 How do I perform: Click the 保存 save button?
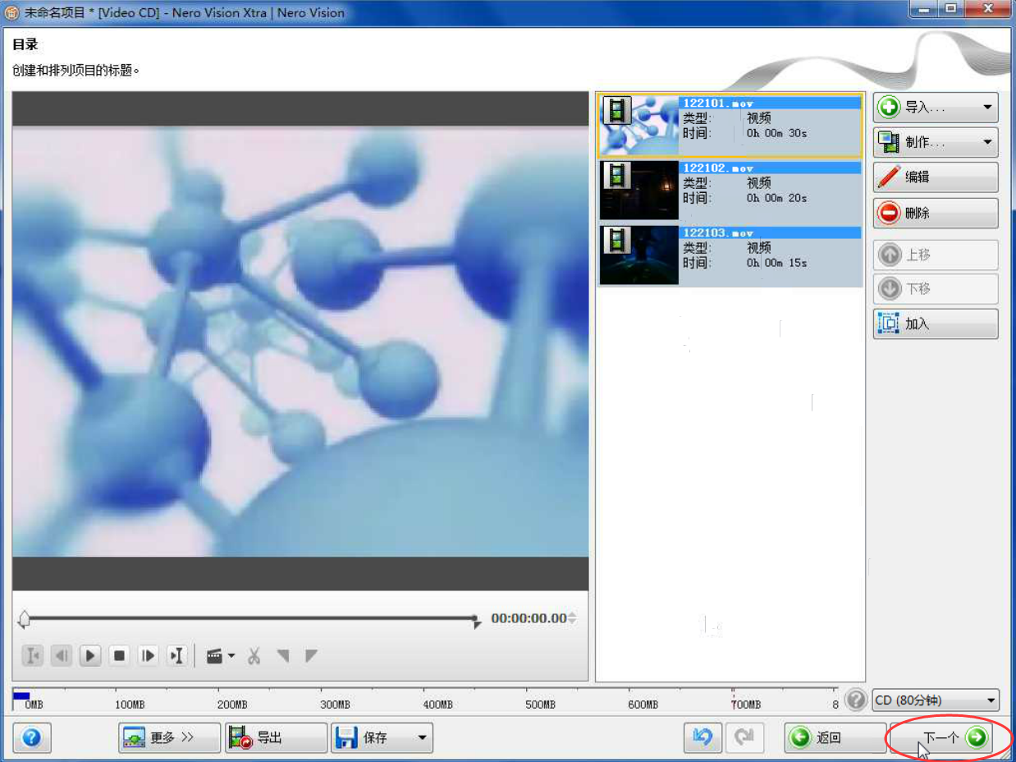click(x=373, y=737)
